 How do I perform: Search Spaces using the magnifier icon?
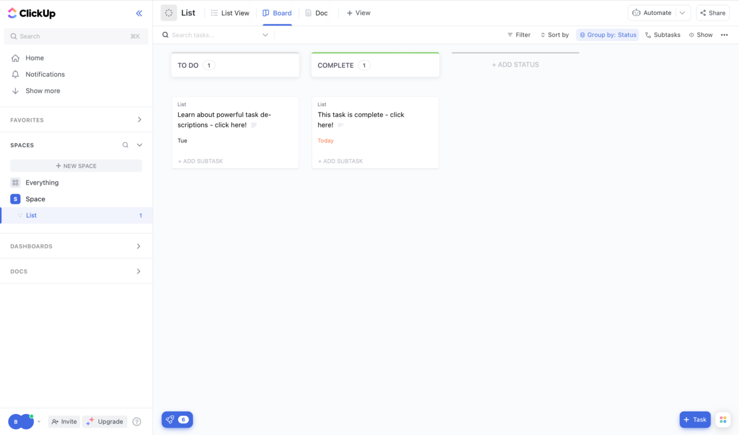click(125, 145)
